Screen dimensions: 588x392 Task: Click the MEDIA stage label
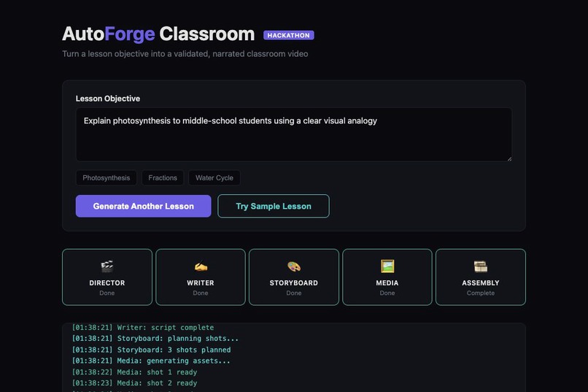click(387, 283)
